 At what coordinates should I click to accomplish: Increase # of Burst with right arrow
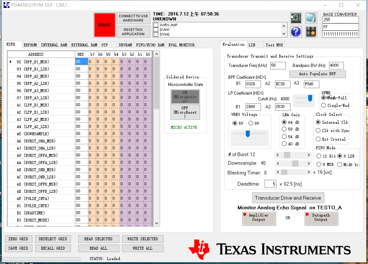(309, 155)
